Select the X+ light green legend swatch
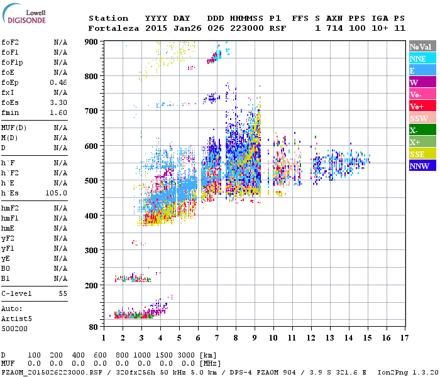The image size is (440, 377). 422,141
